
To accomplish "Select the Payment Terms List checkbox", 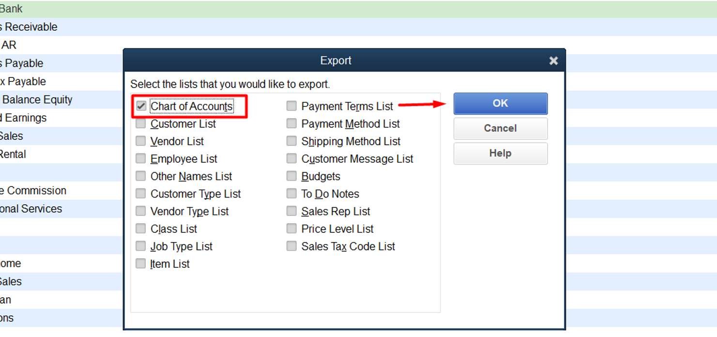I will pos(291,106).
